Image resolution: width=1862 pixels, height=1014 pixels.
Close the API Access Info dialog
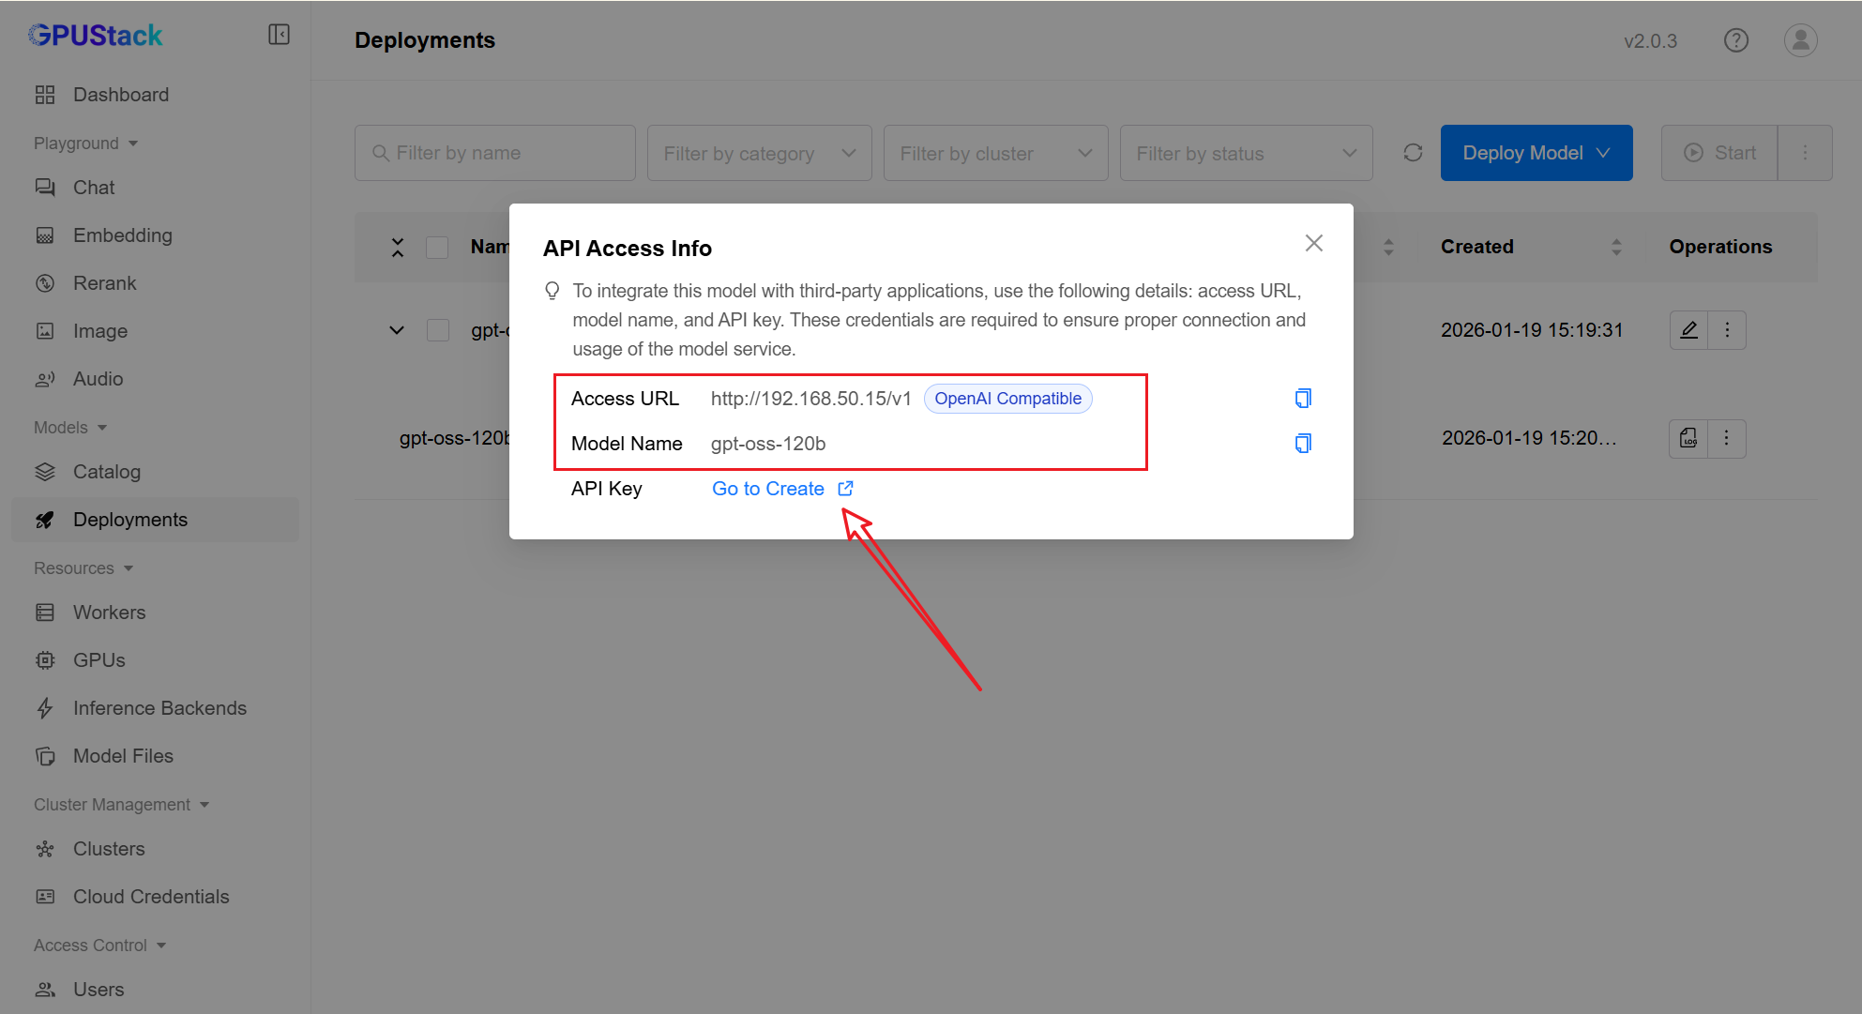1313,244
